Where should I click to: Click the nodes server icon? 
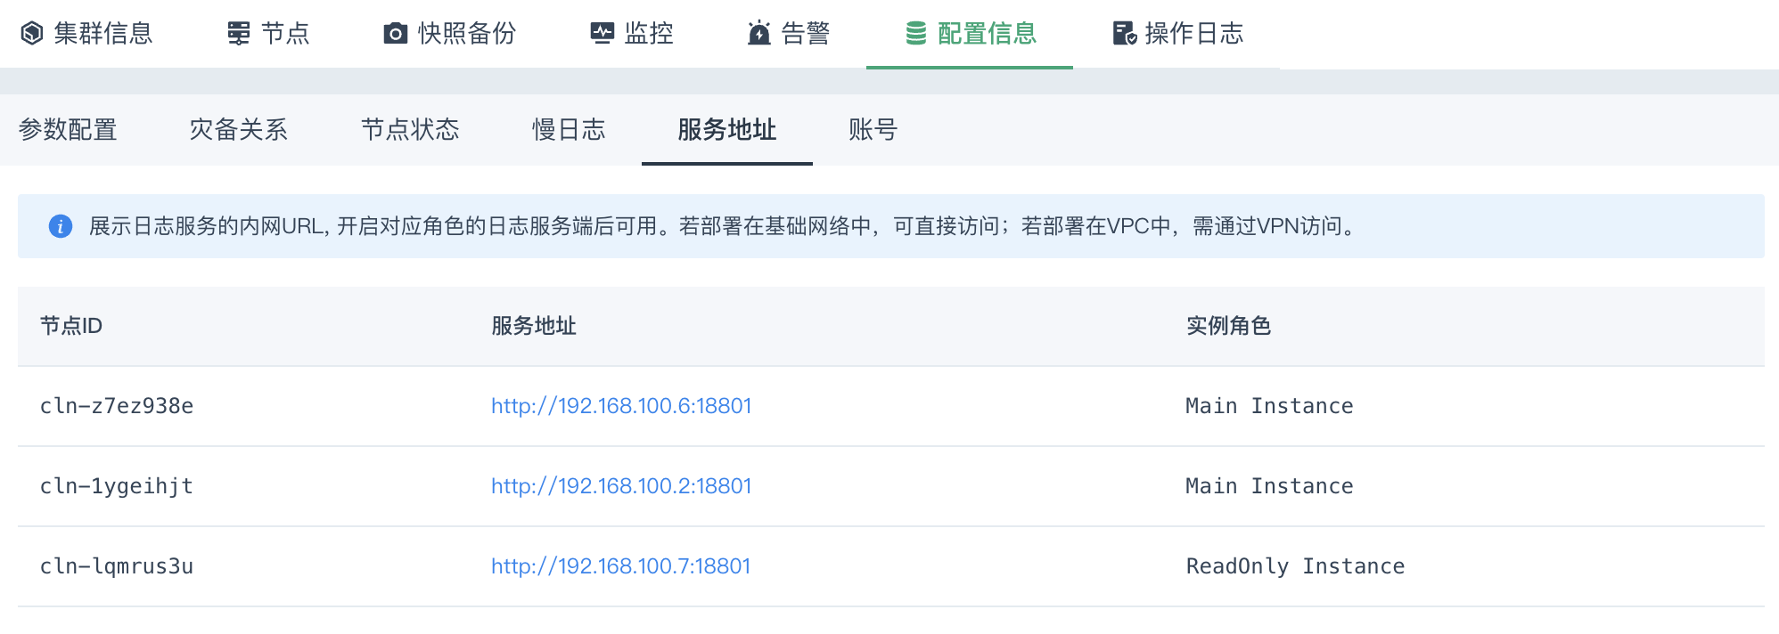coord(239,34)
